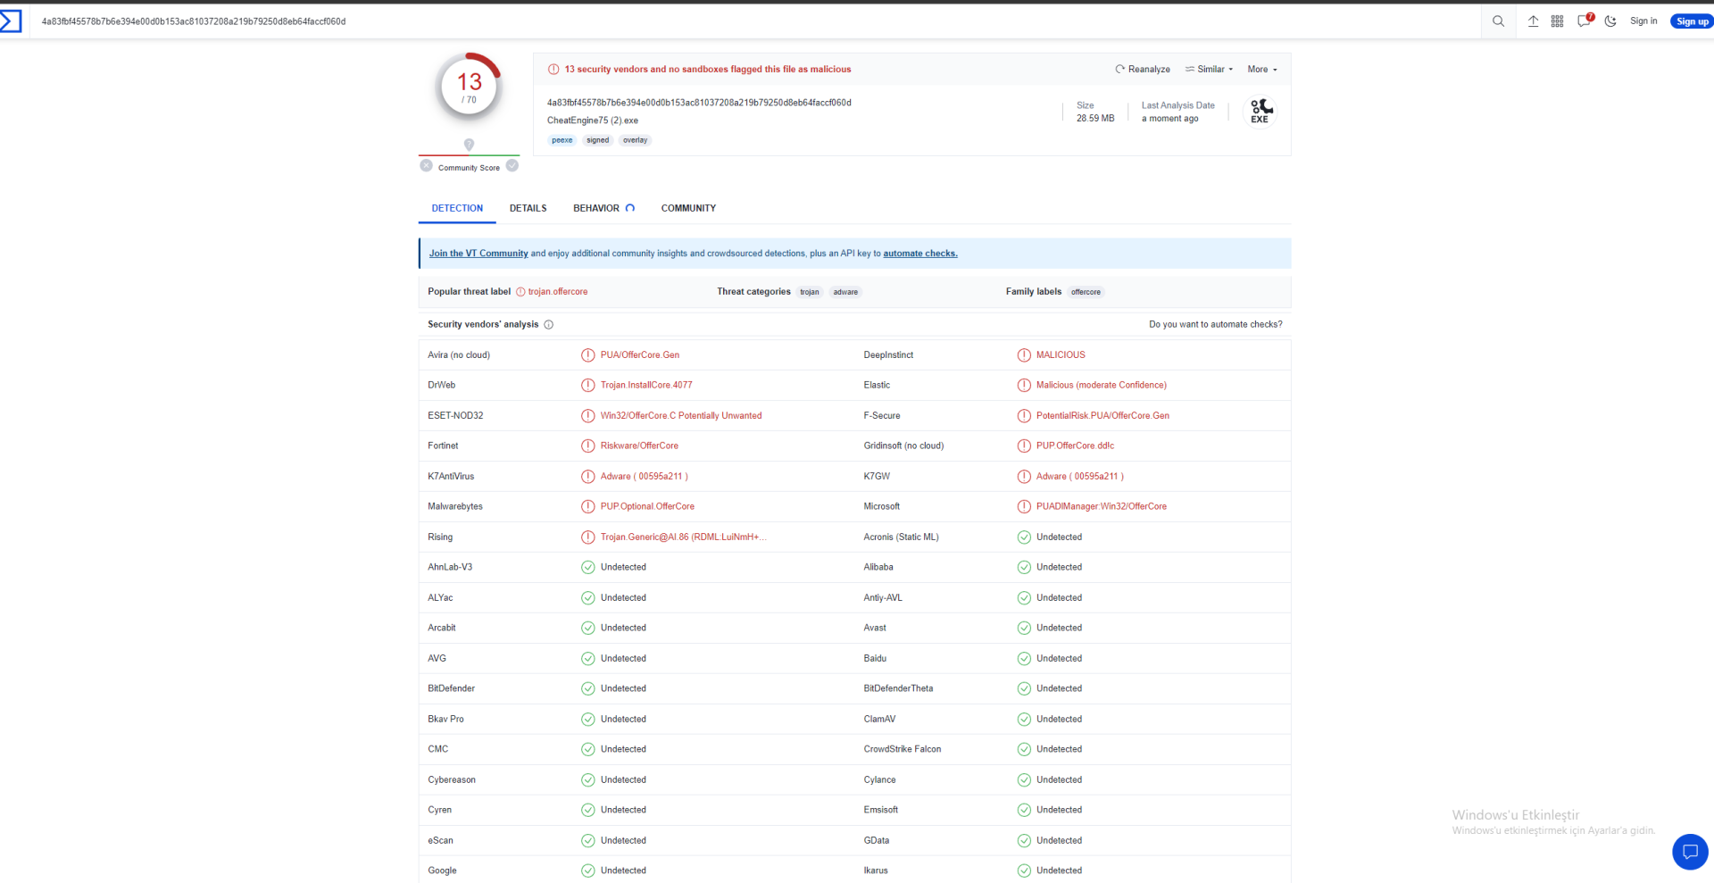Click the PUADlManager:Win32/OfferCore detection text
The width and height of the screenshot is (1714, 883).
(x=1102, y=507)
